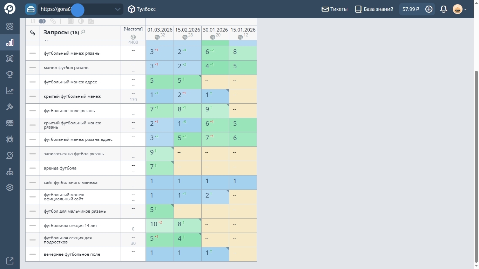Click the search magnifier next to Запросы

point(83,32)
